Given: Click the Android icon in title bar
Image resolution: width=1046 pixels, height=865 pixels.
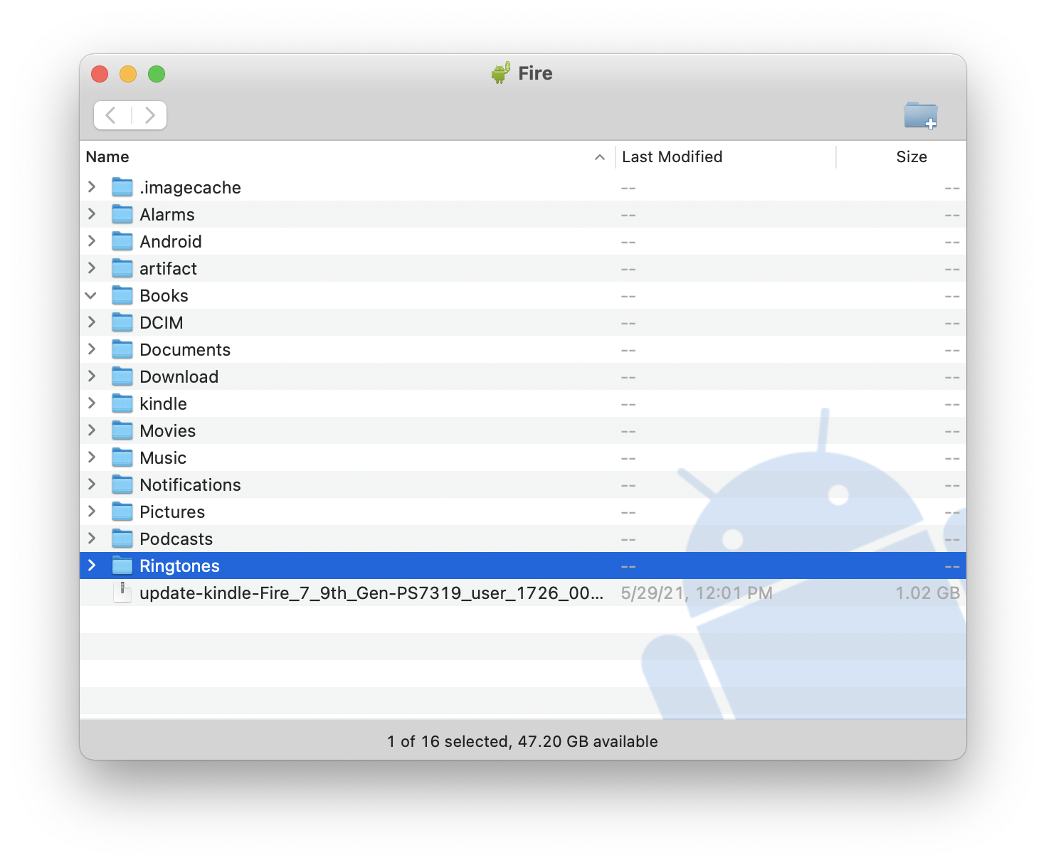Looking at the screenshot, I should 501,73.
